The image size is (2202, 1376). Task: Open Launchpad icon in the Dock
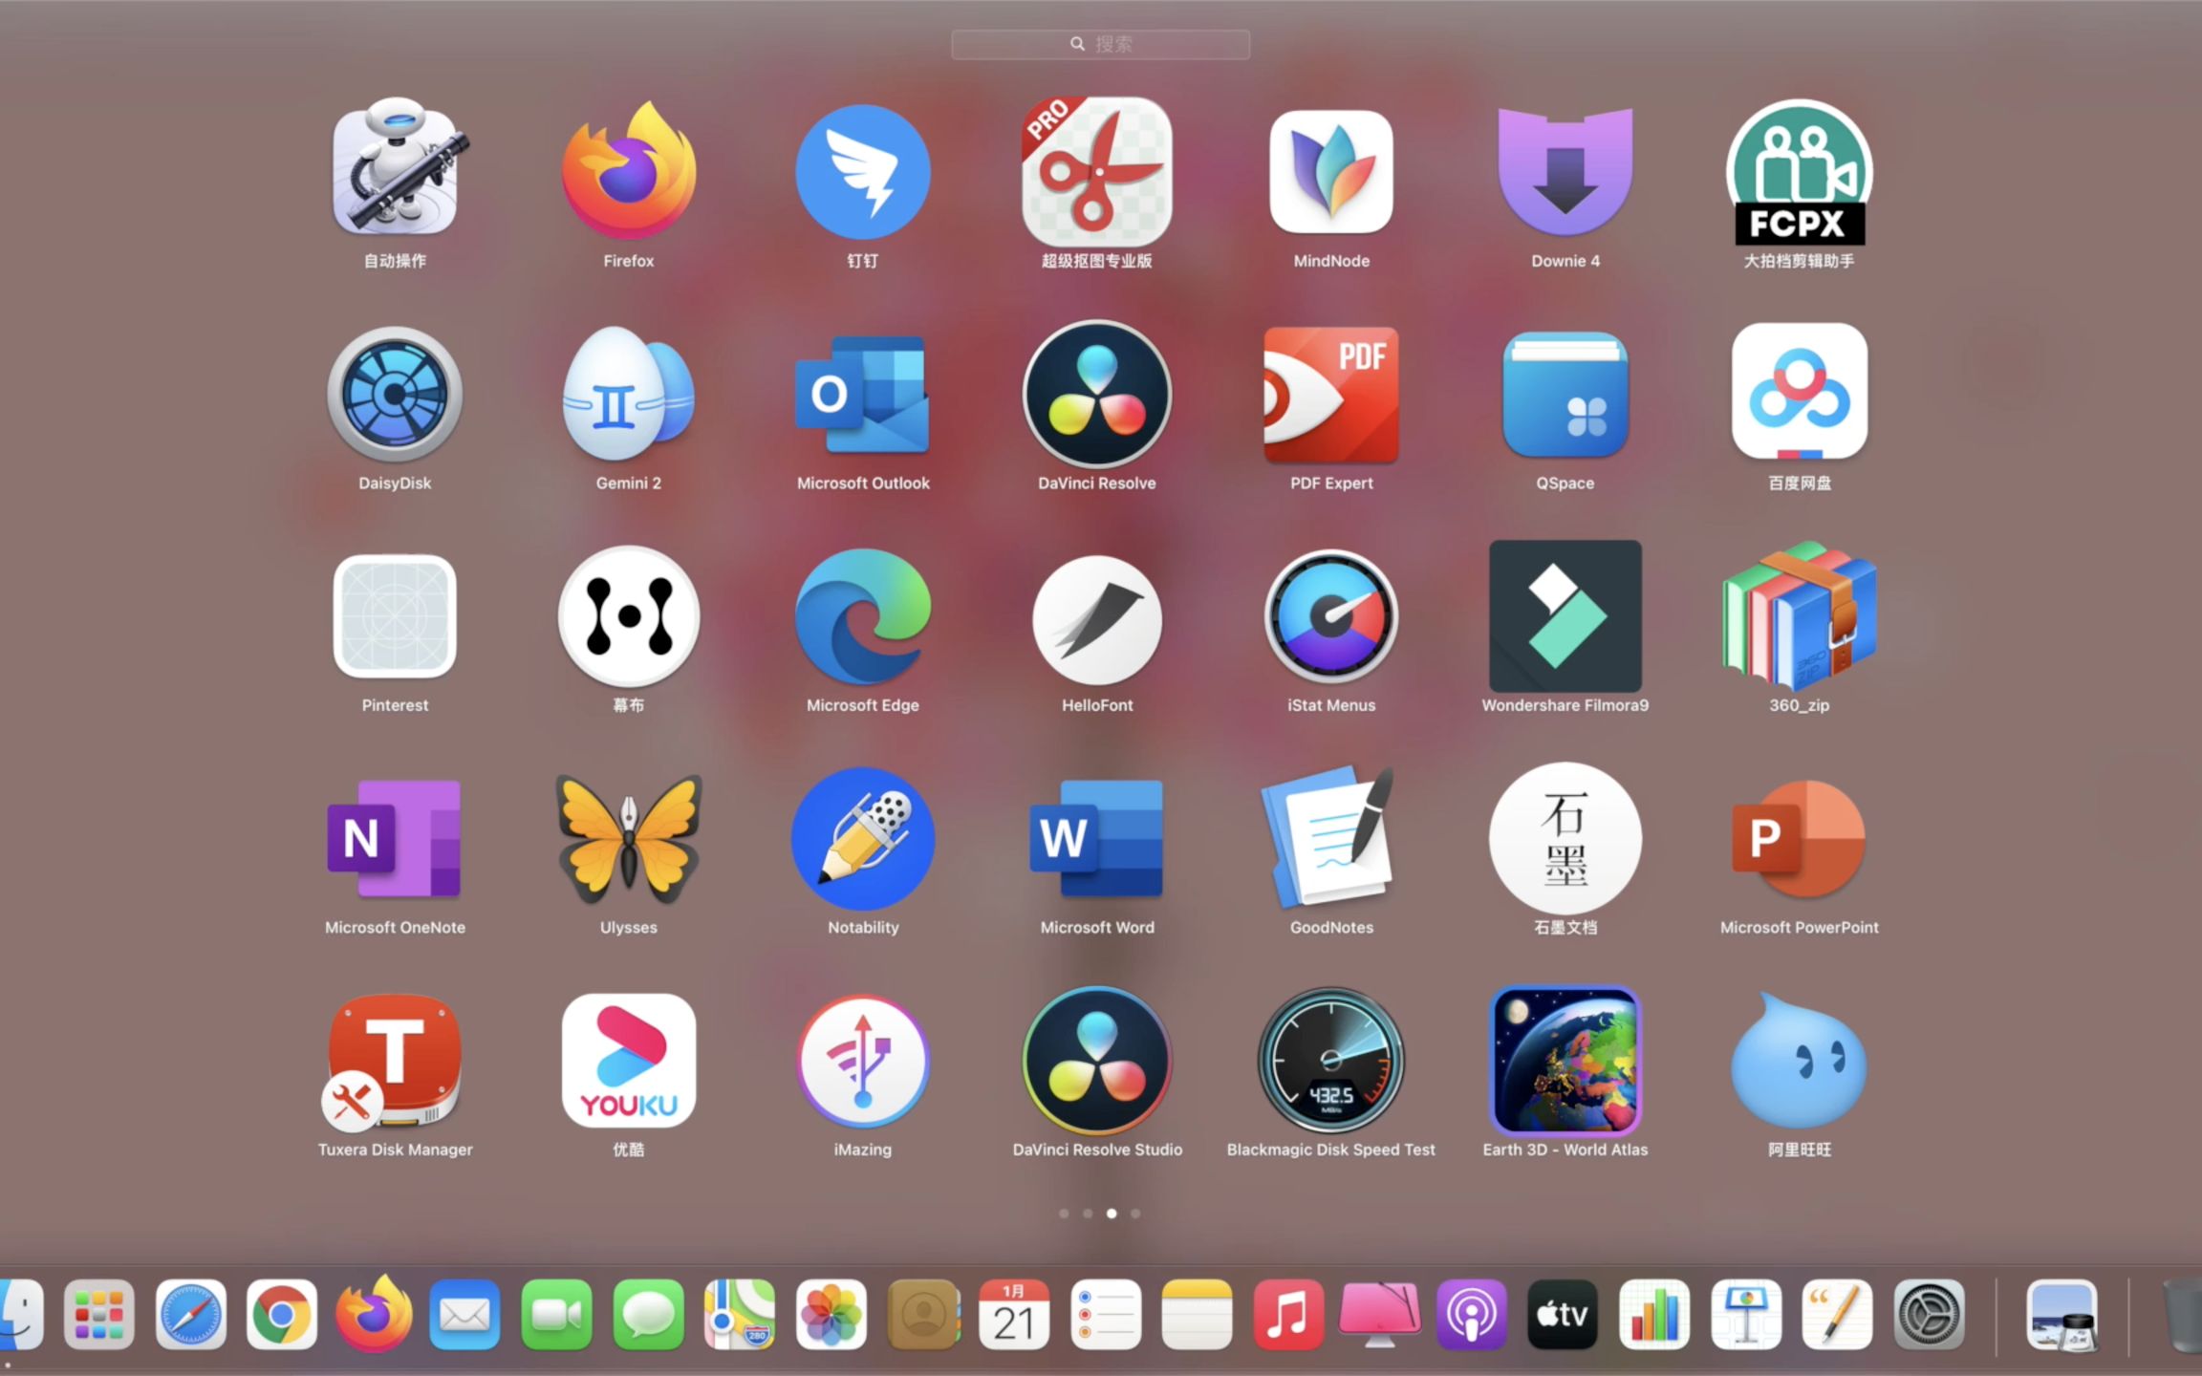(98, 1315)
